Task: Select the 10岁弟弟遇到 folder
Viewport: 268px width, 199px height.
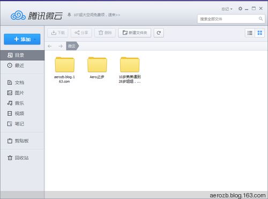Action: tap(130, 70)
